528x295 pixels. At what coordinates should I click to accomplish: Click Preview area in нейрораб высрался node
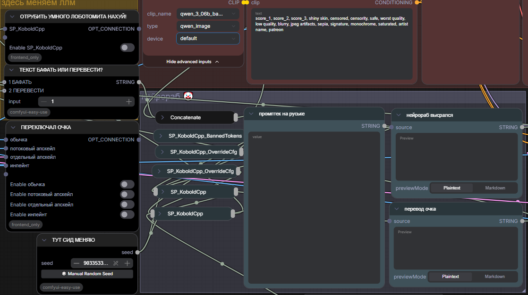[x=457, y=157]
